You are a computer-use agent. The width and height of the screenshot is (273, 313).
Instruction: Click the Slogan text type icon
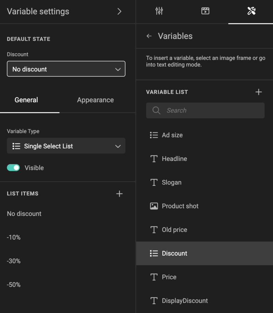(x=154, y=182)
